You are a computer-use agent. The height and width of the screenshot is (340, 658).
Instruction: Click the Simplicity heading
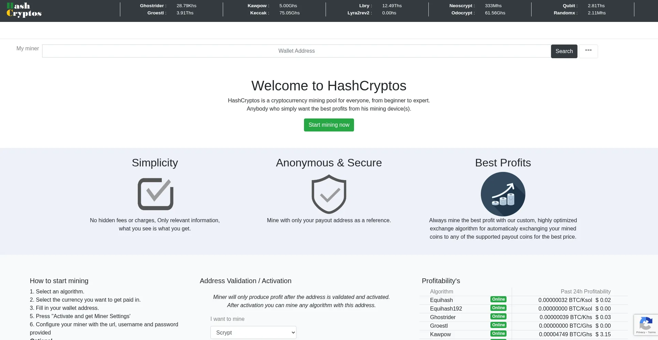[x=155, y=163]
